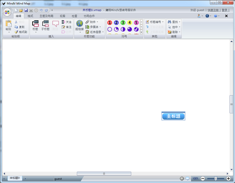
Task: Close the document with black X
Action: 226,16
